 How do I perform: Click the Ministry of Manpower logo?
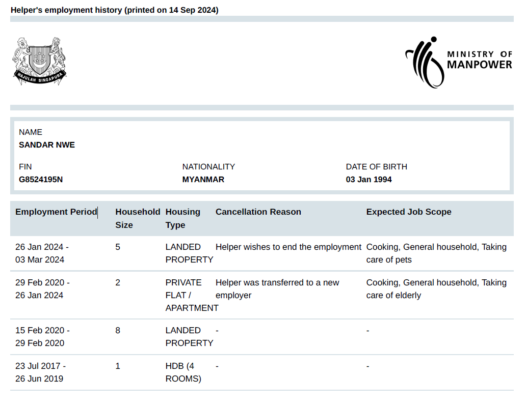458,62
